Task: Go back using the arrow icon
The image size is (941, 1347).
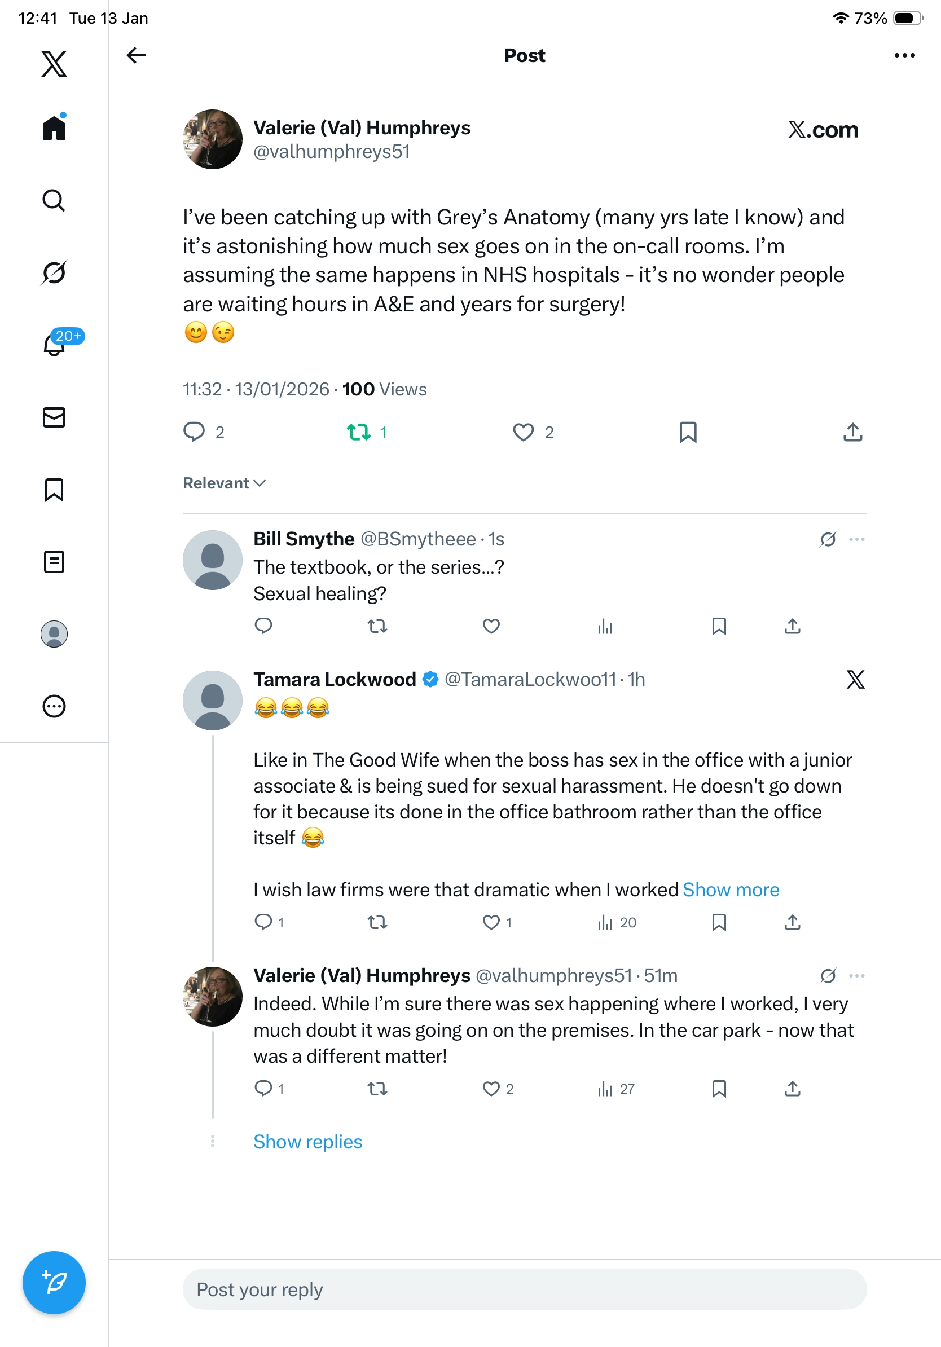Action: tap(136, 55)
